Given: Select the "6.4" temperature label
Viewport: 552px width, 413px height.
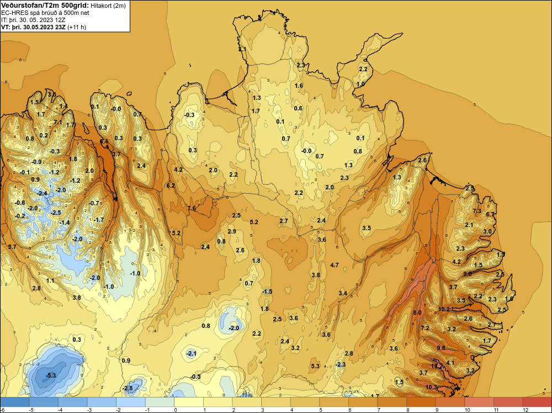Looking at the screenshot, I should coord(104,141).
